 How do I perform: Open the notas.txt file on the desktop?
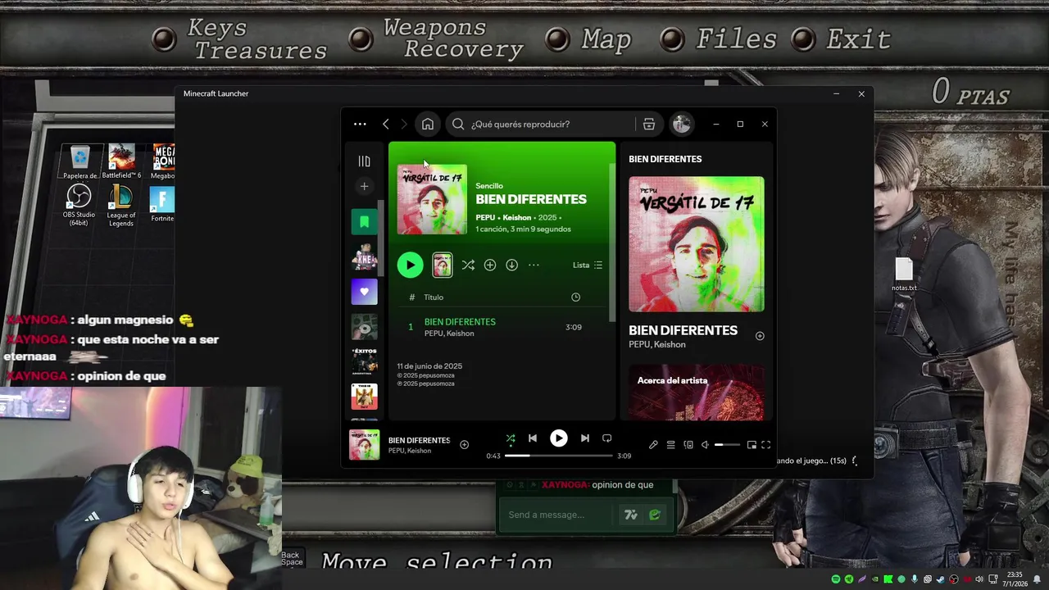904,275
